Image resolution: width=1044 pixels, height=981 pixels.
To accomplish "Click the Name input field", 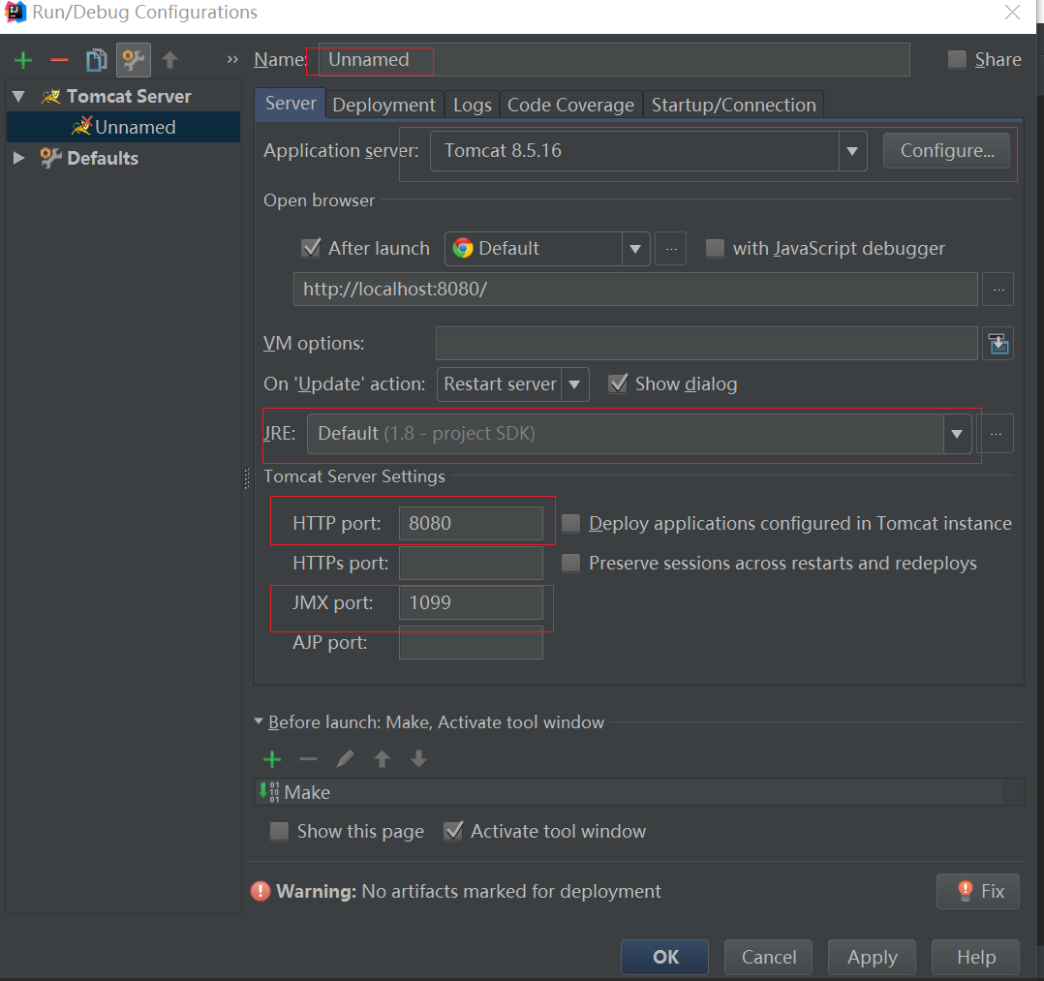I will coord(614,60).
